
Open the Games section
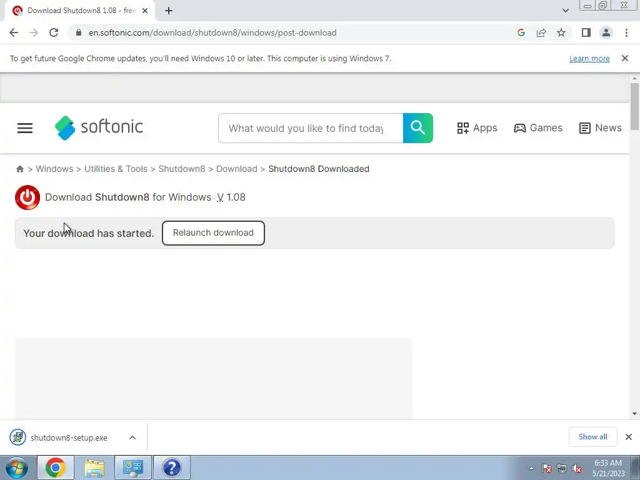pyautogui.click(x=538, y=128)
